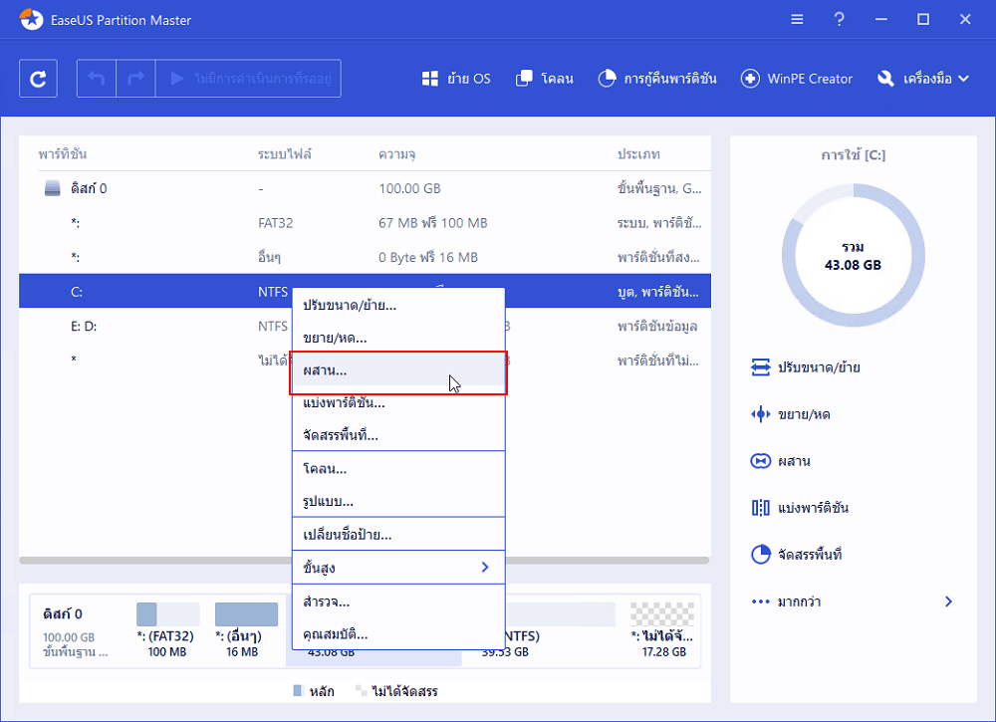Choose ผสาน... merge in context menu
996x722 pixels.
[x=398, y=370]
